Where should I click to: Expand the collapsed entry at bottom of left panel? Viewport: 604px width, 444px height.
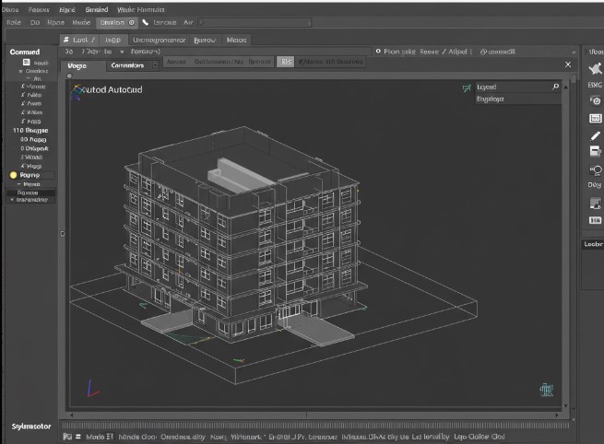click(12, 199)
